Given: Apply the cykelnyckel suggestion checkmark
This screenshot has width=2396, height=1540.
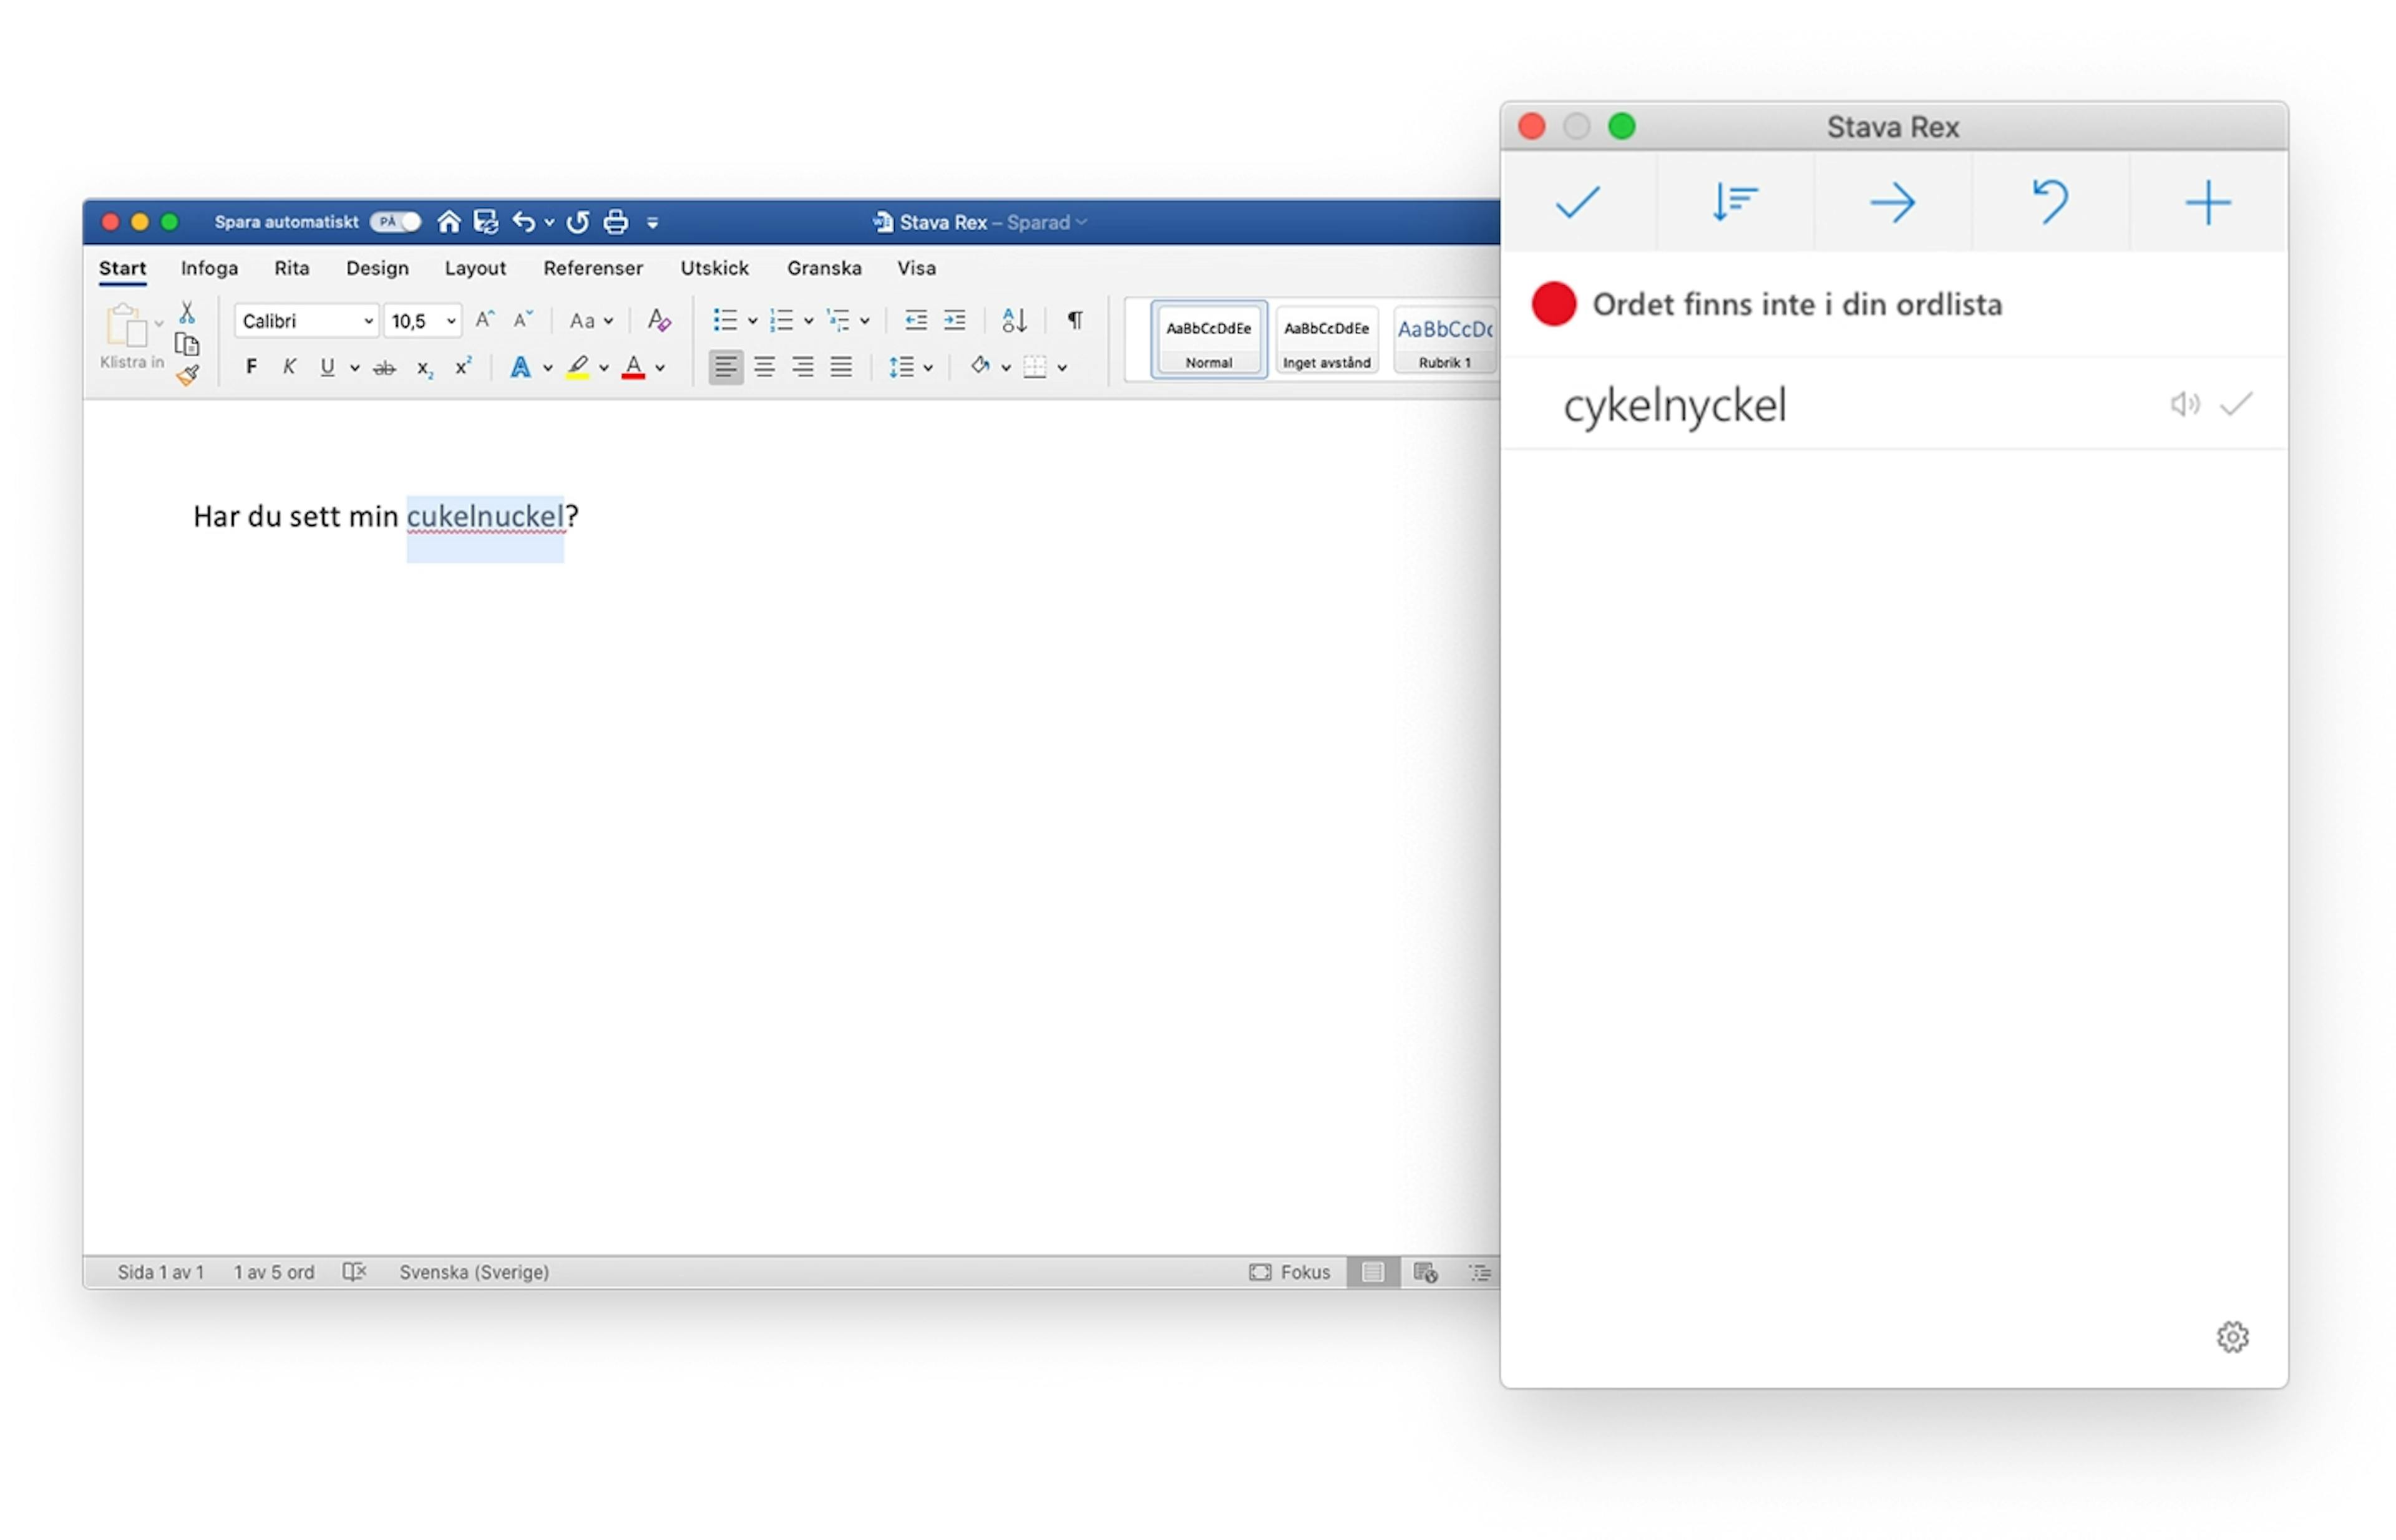Looking at the screenshot, I should 2235,404.
